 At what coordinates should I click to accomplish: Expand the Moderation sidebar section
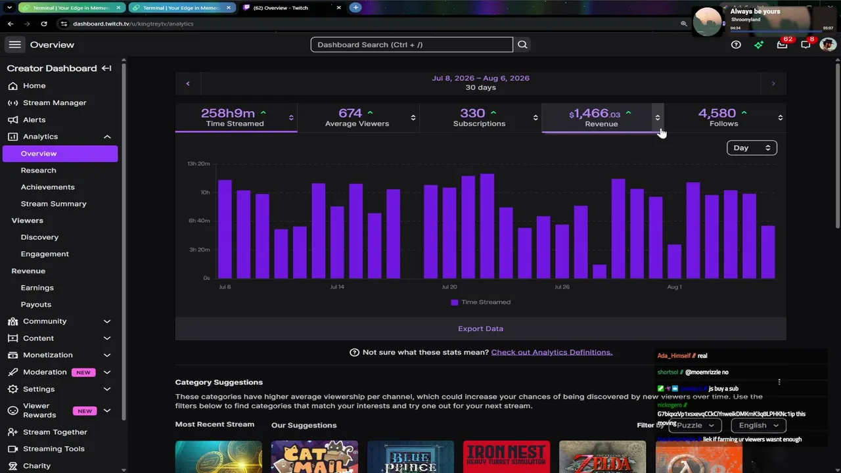coord(107,372)
